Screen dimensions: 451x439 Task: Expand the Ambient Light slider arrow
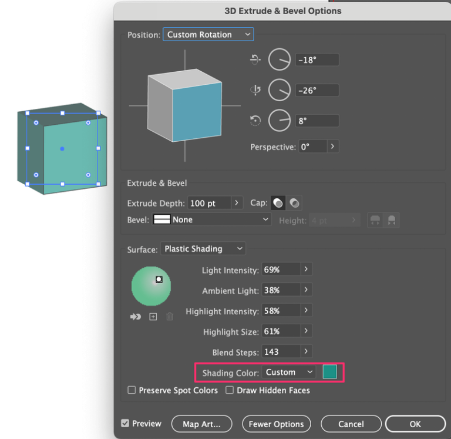tap(307, 290)
